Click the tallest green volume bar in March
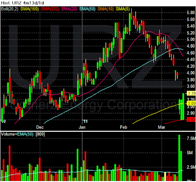The height and width of the screenshot is (182, 196). pos(179,158)
